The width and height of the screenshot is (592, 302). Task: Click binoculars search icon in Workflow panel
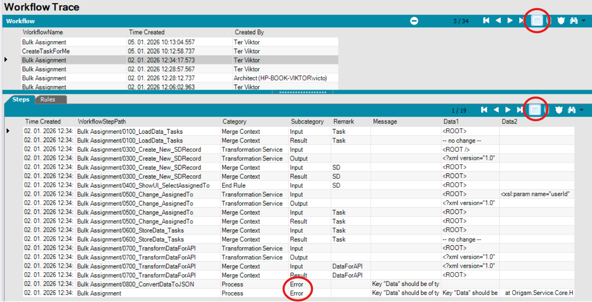tap(574, 21)
